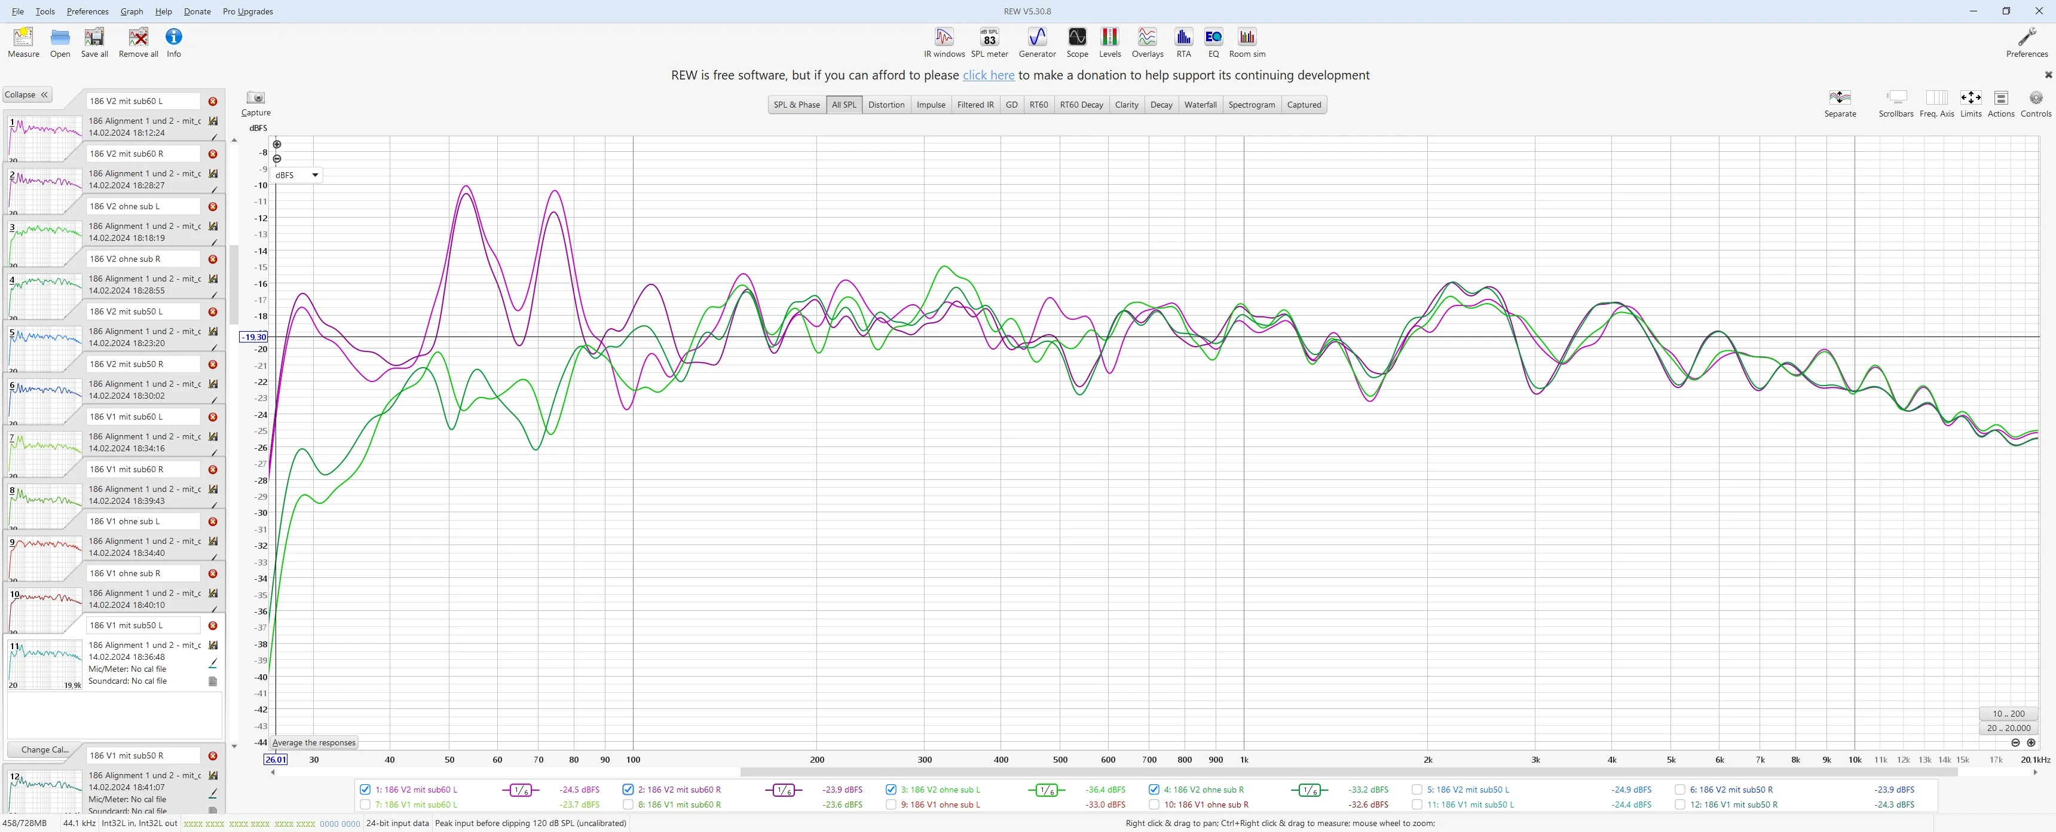Switch to the Waterfall tab
This screenshot has height=832, width=2056.
coord(1200,105)
